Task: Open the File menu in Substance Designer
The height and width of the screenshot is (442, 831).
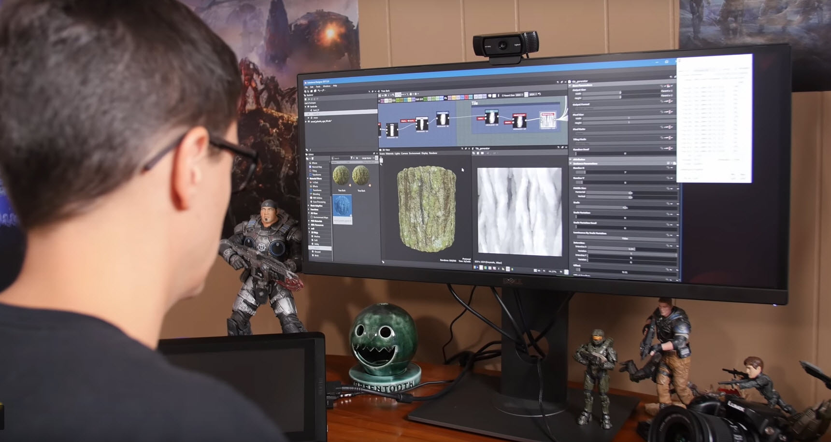Action: pos(306,87)
